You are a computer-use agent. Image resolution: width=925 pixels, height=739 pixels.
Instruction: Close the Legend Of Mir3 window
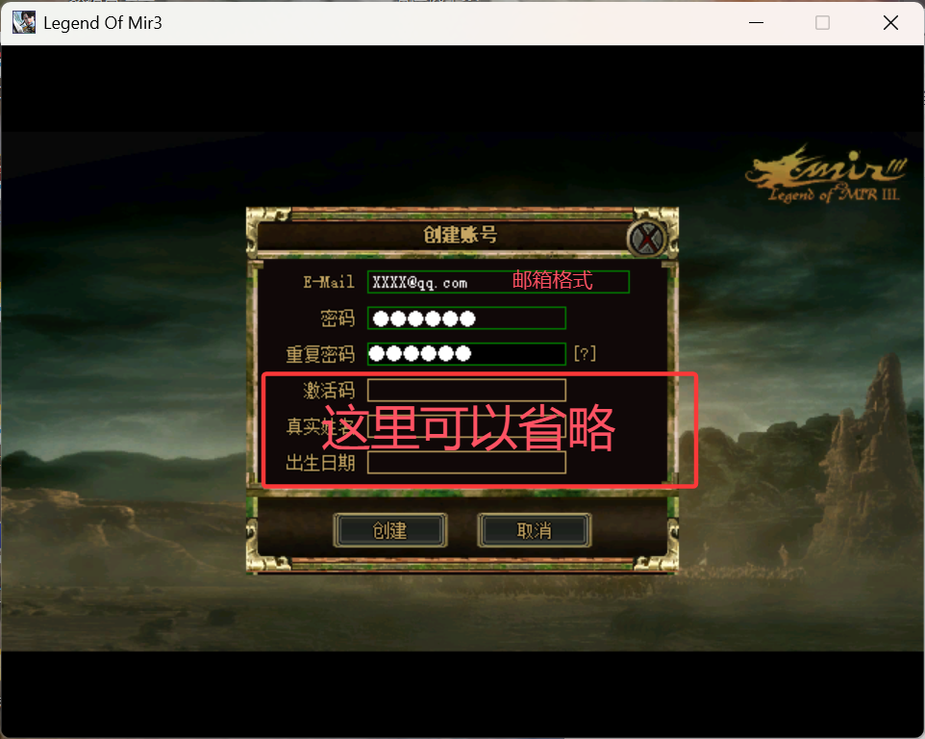tap(890, 22)
